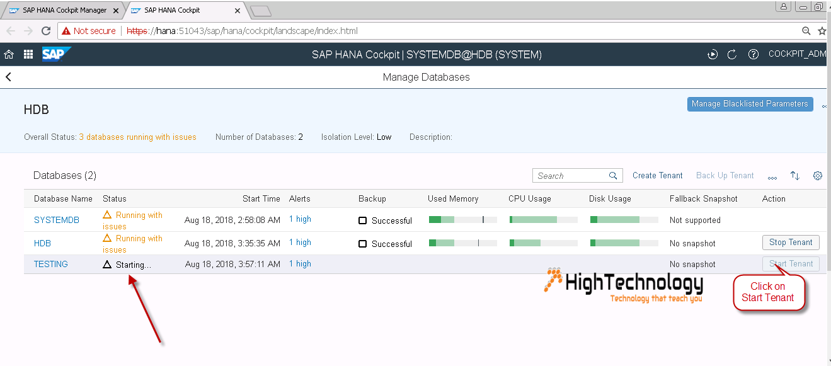Image resolution: width=831 pixels, height=366 pixels.
Task: Open the HDB database link
Action: tap(42, 243)
